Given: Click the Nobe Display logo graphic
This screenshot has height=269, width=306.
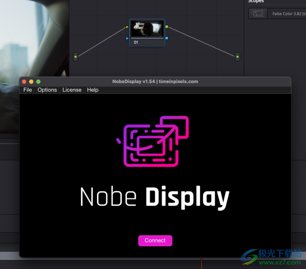Looking at the screenshot, I should click(153, 141).
